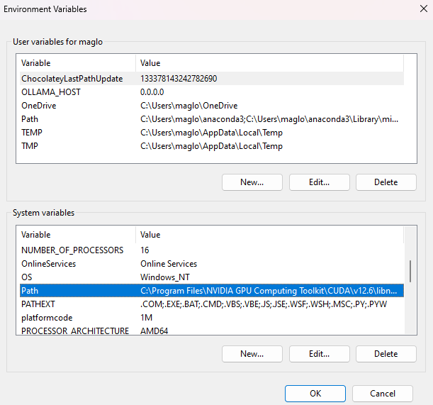
Task: Select the OneDrive user variable row
Action: pos(212,106)
